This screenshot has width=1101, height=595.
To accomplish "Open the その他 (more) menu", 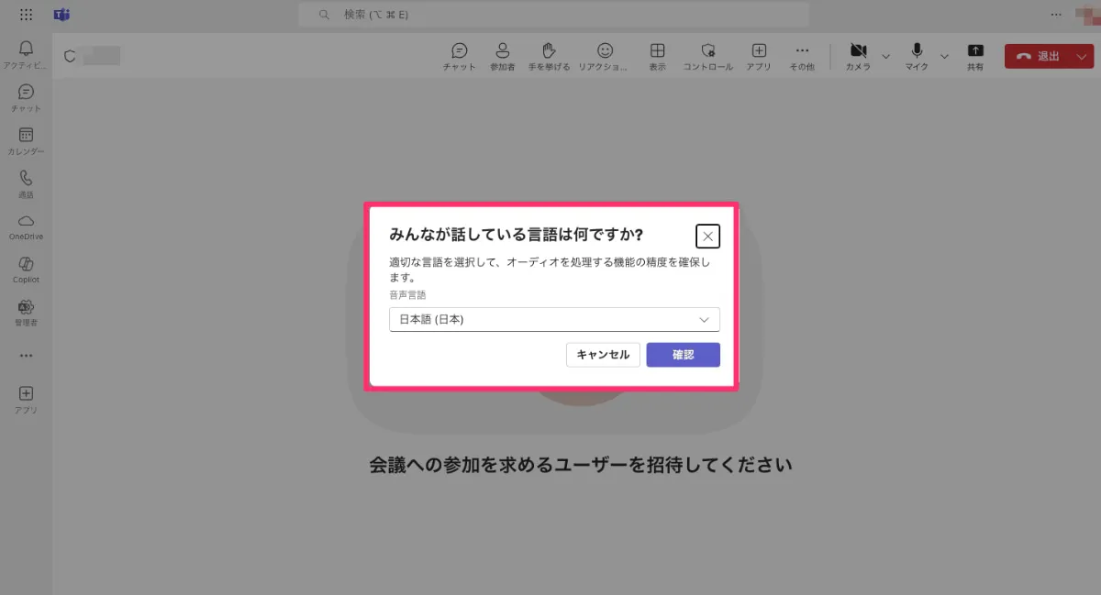I will pos(802,56).
